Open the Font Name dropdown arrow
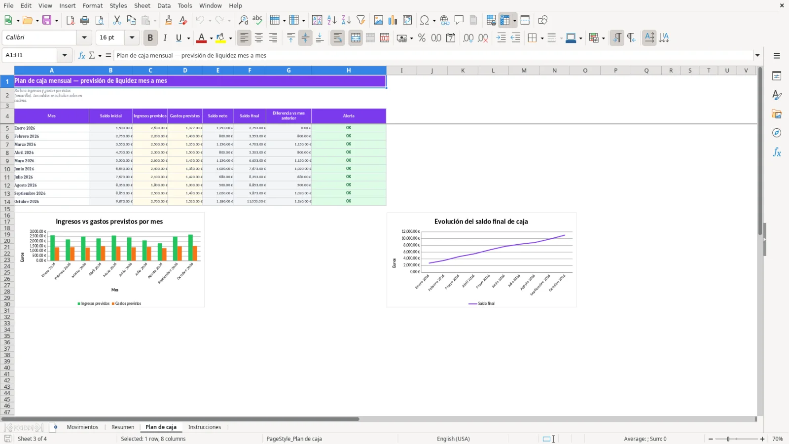789x444 pixels. 84,37
